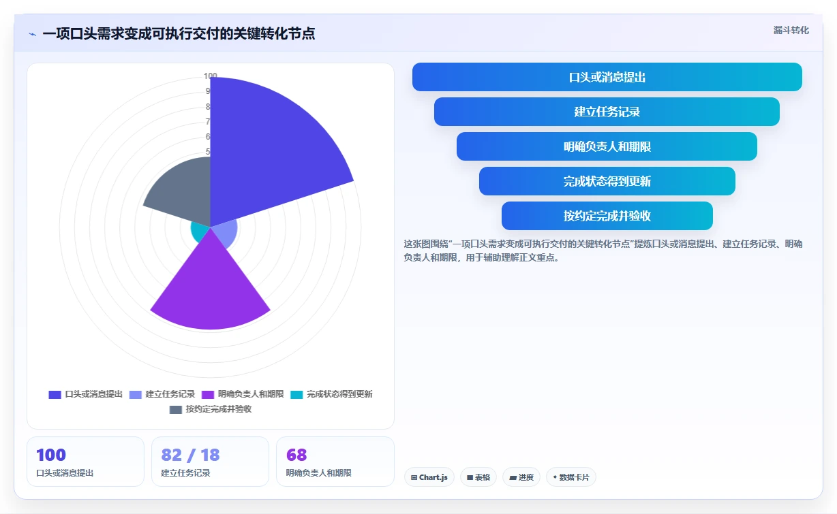This screenshot has width=837, height=514.
Task: Click the chart description paragraph text
Action: pyautogui.click(x=603, y=251)
